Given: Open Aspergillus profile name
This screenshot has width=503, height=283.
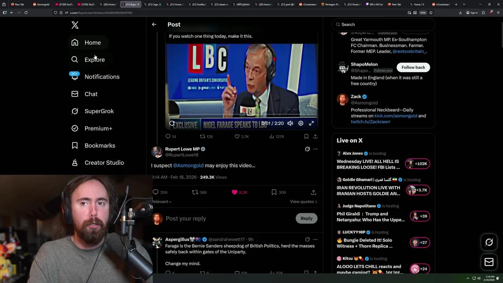Looking at the screenshot, I should pyautogui.click(x=178, y=239).
